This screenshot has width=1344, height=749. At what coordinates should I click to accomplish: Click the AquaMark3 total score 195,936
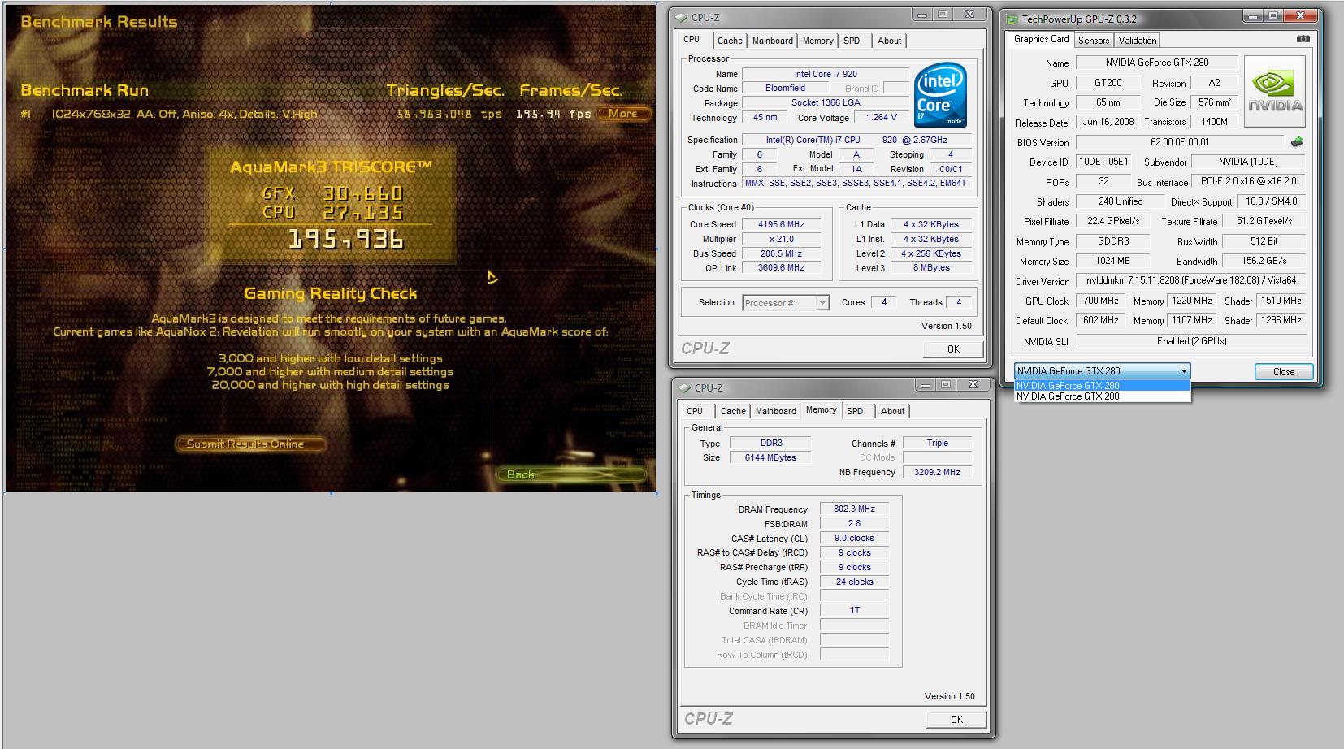(346, 239)
